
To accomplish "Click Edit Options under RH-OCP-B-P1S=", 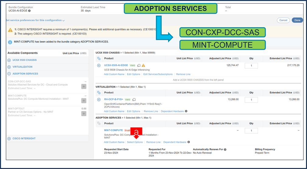I will 133,111.
